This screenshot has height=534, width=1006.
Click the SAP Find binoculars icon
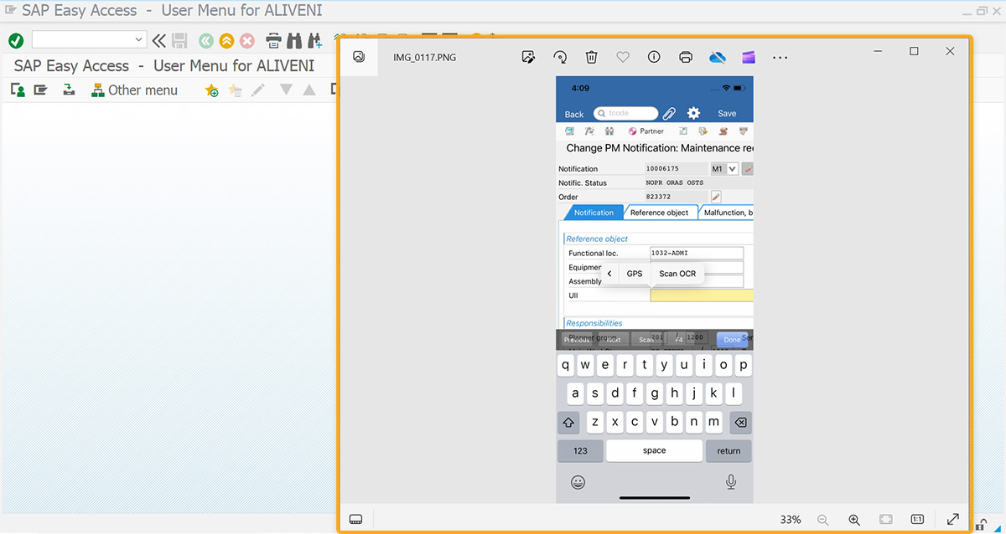(294, 40)
